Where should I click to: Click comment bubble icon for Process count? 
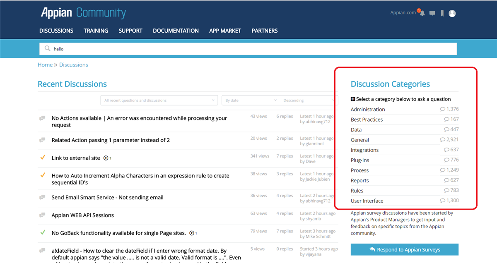tap(443, 170)
